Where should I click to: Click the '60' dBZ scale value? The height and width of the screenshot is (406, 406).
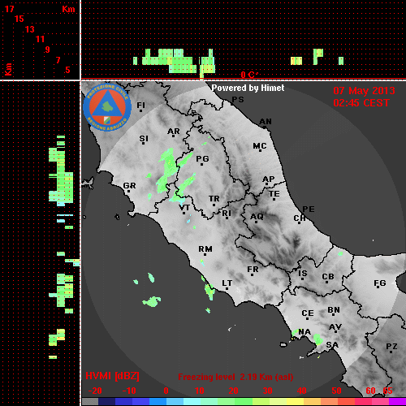coord(370,391)
